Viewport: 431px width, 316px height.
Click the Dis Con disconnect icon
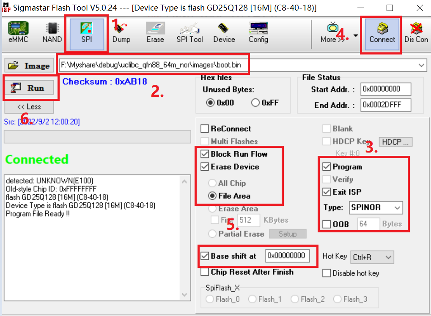[416, 33]
